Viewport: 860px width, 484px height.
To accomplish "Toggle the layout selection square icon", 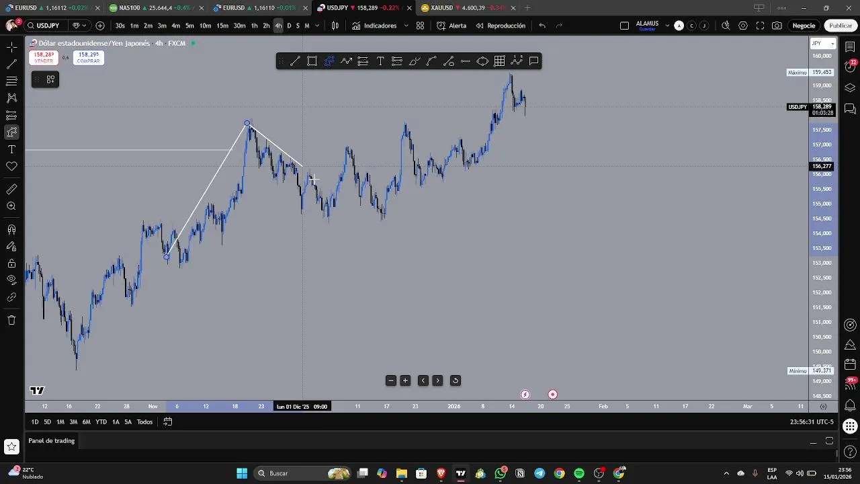I will 624,26.
